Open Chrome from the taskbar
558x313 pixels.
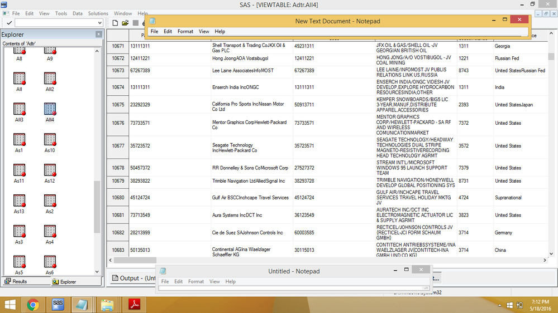point(33,305)
